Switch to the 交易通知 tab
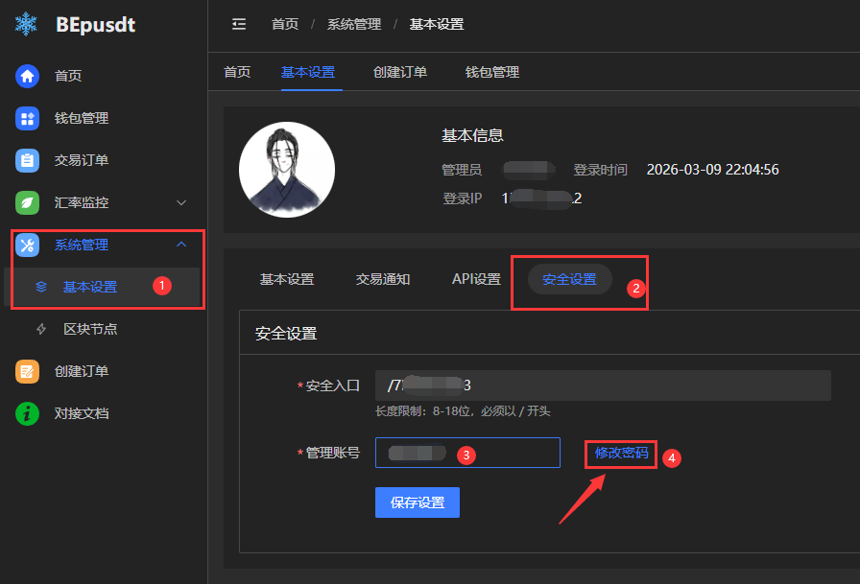The height and width of the screenshot is (584, 860). pos(381,278)
